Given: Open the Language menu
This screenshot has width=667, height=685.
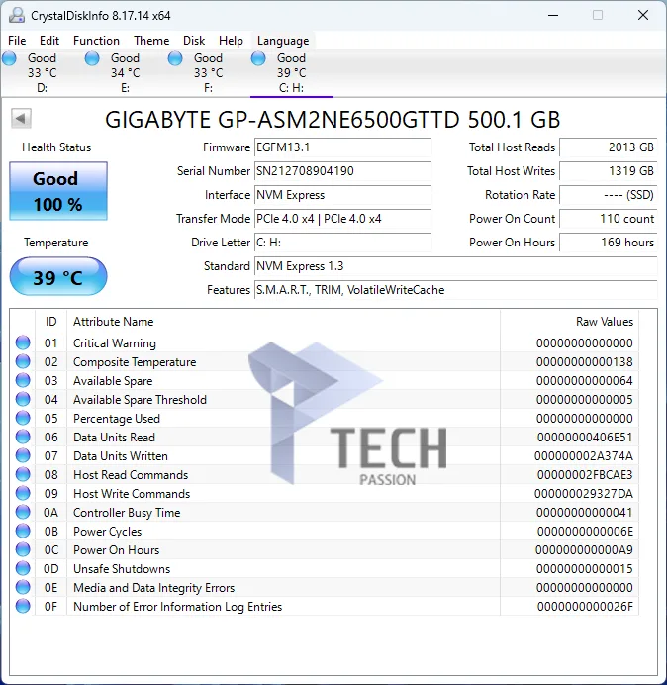Looking at the screenshot, I should coord(283,41).
